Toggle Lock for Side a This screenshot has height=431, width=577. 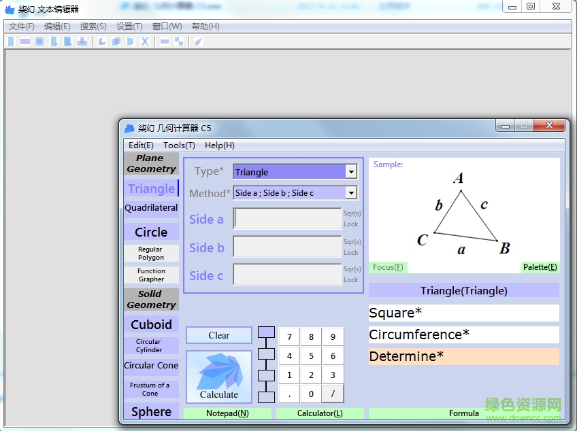351,224
